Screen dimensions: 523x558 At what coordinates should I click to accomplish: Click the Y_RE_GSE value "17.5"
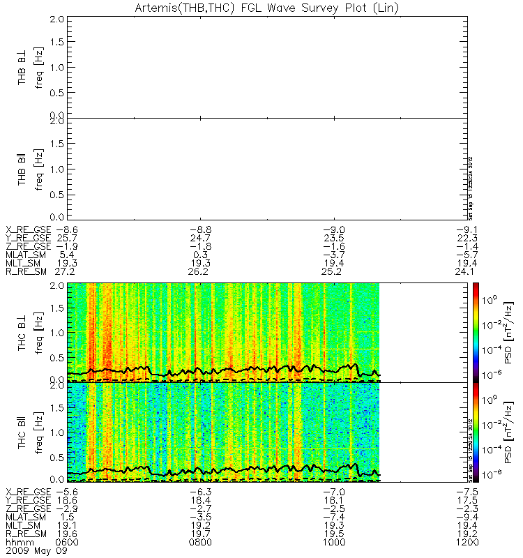point(467,500)
